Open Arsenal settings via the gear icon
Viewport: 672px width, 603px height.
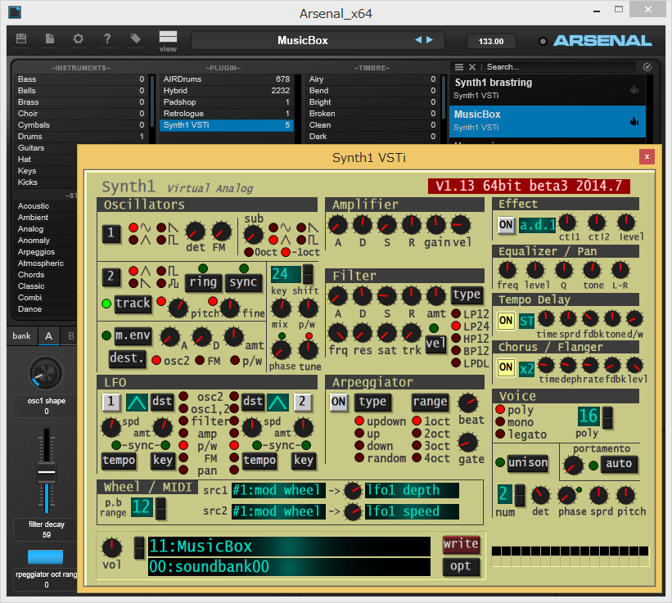tap(78, 38)
